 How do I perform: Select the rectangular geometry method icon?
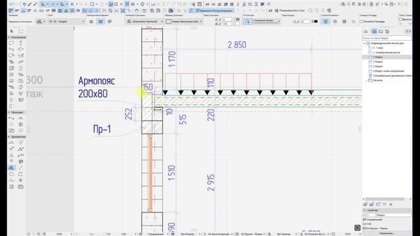click(x=100, y=22)
